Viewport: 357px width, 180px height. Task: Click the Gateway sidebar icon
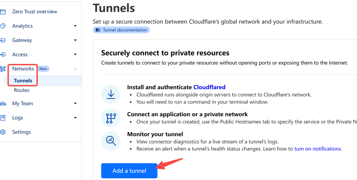click(3, 40)
